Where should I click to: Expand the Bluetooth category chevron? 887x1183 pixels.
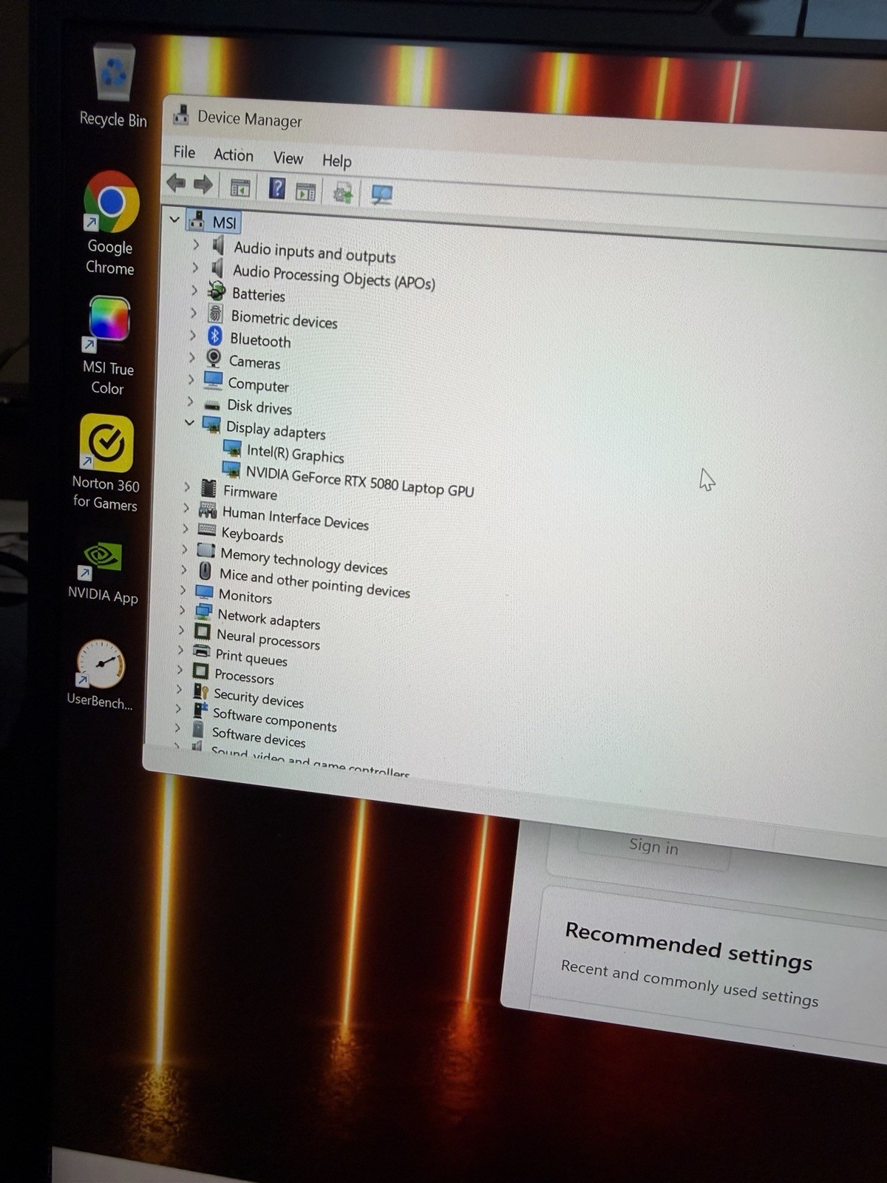coord(192,335)
